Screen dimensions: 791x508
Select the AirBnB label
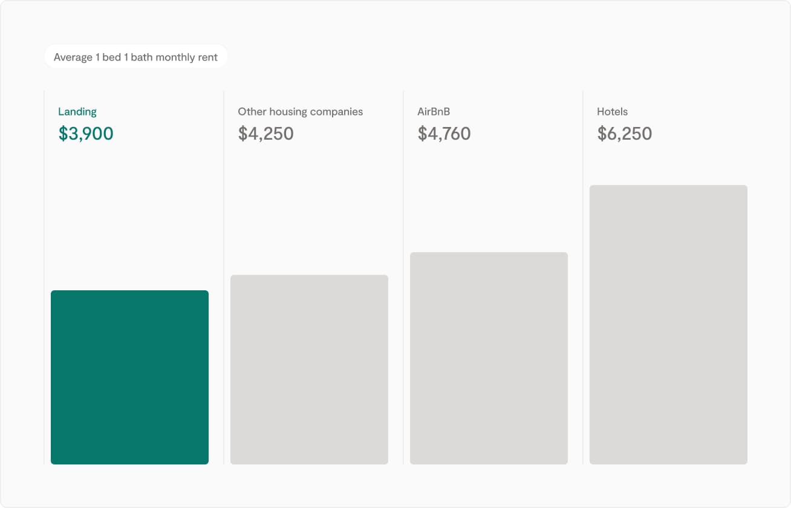[434, 112]
